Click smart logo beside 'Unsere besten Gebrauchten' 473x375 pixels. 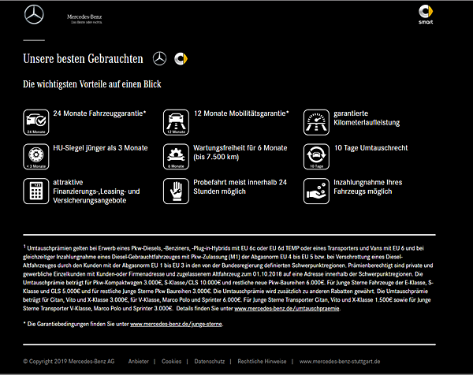[x=181, y=58]
